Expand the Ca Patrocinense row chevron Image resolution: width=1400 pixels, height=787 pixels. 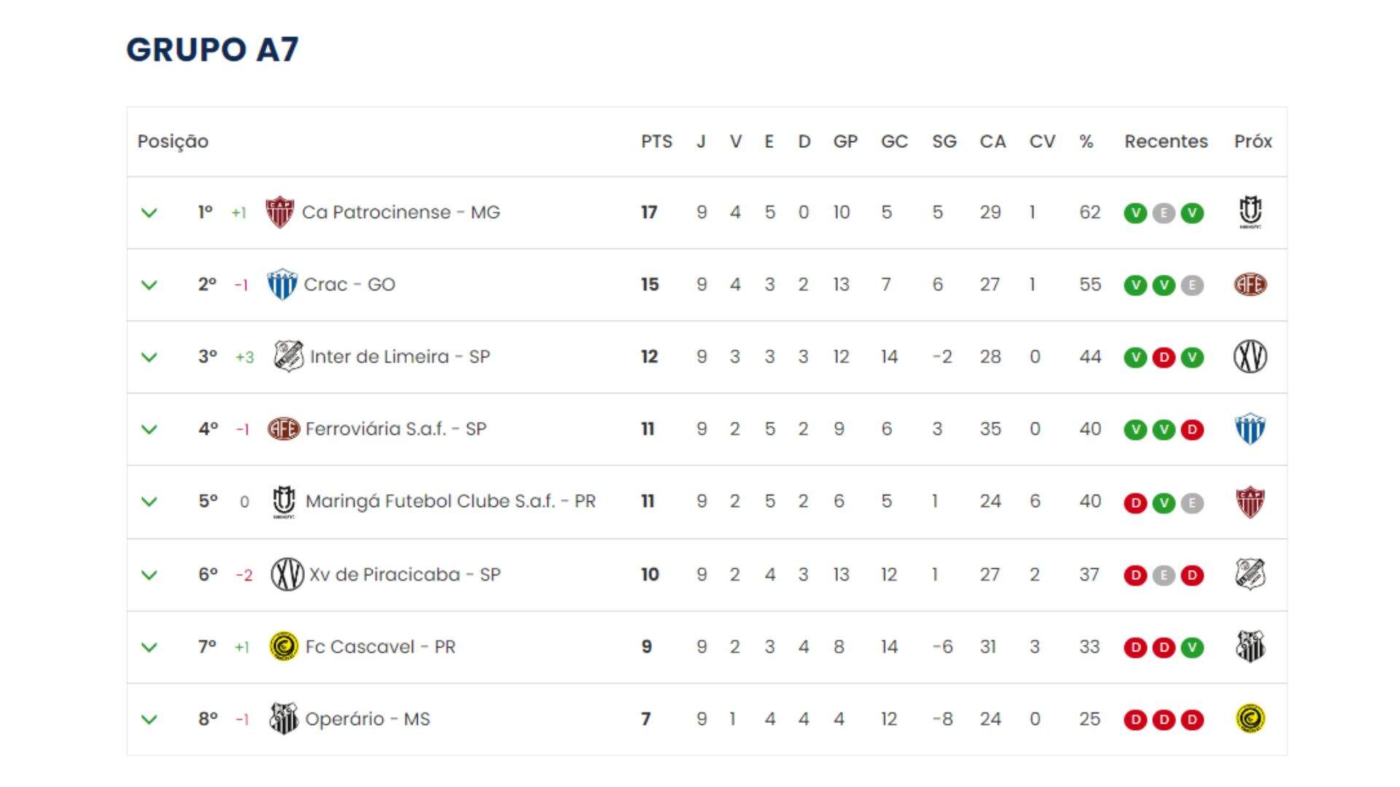click(x=149, y=213)
